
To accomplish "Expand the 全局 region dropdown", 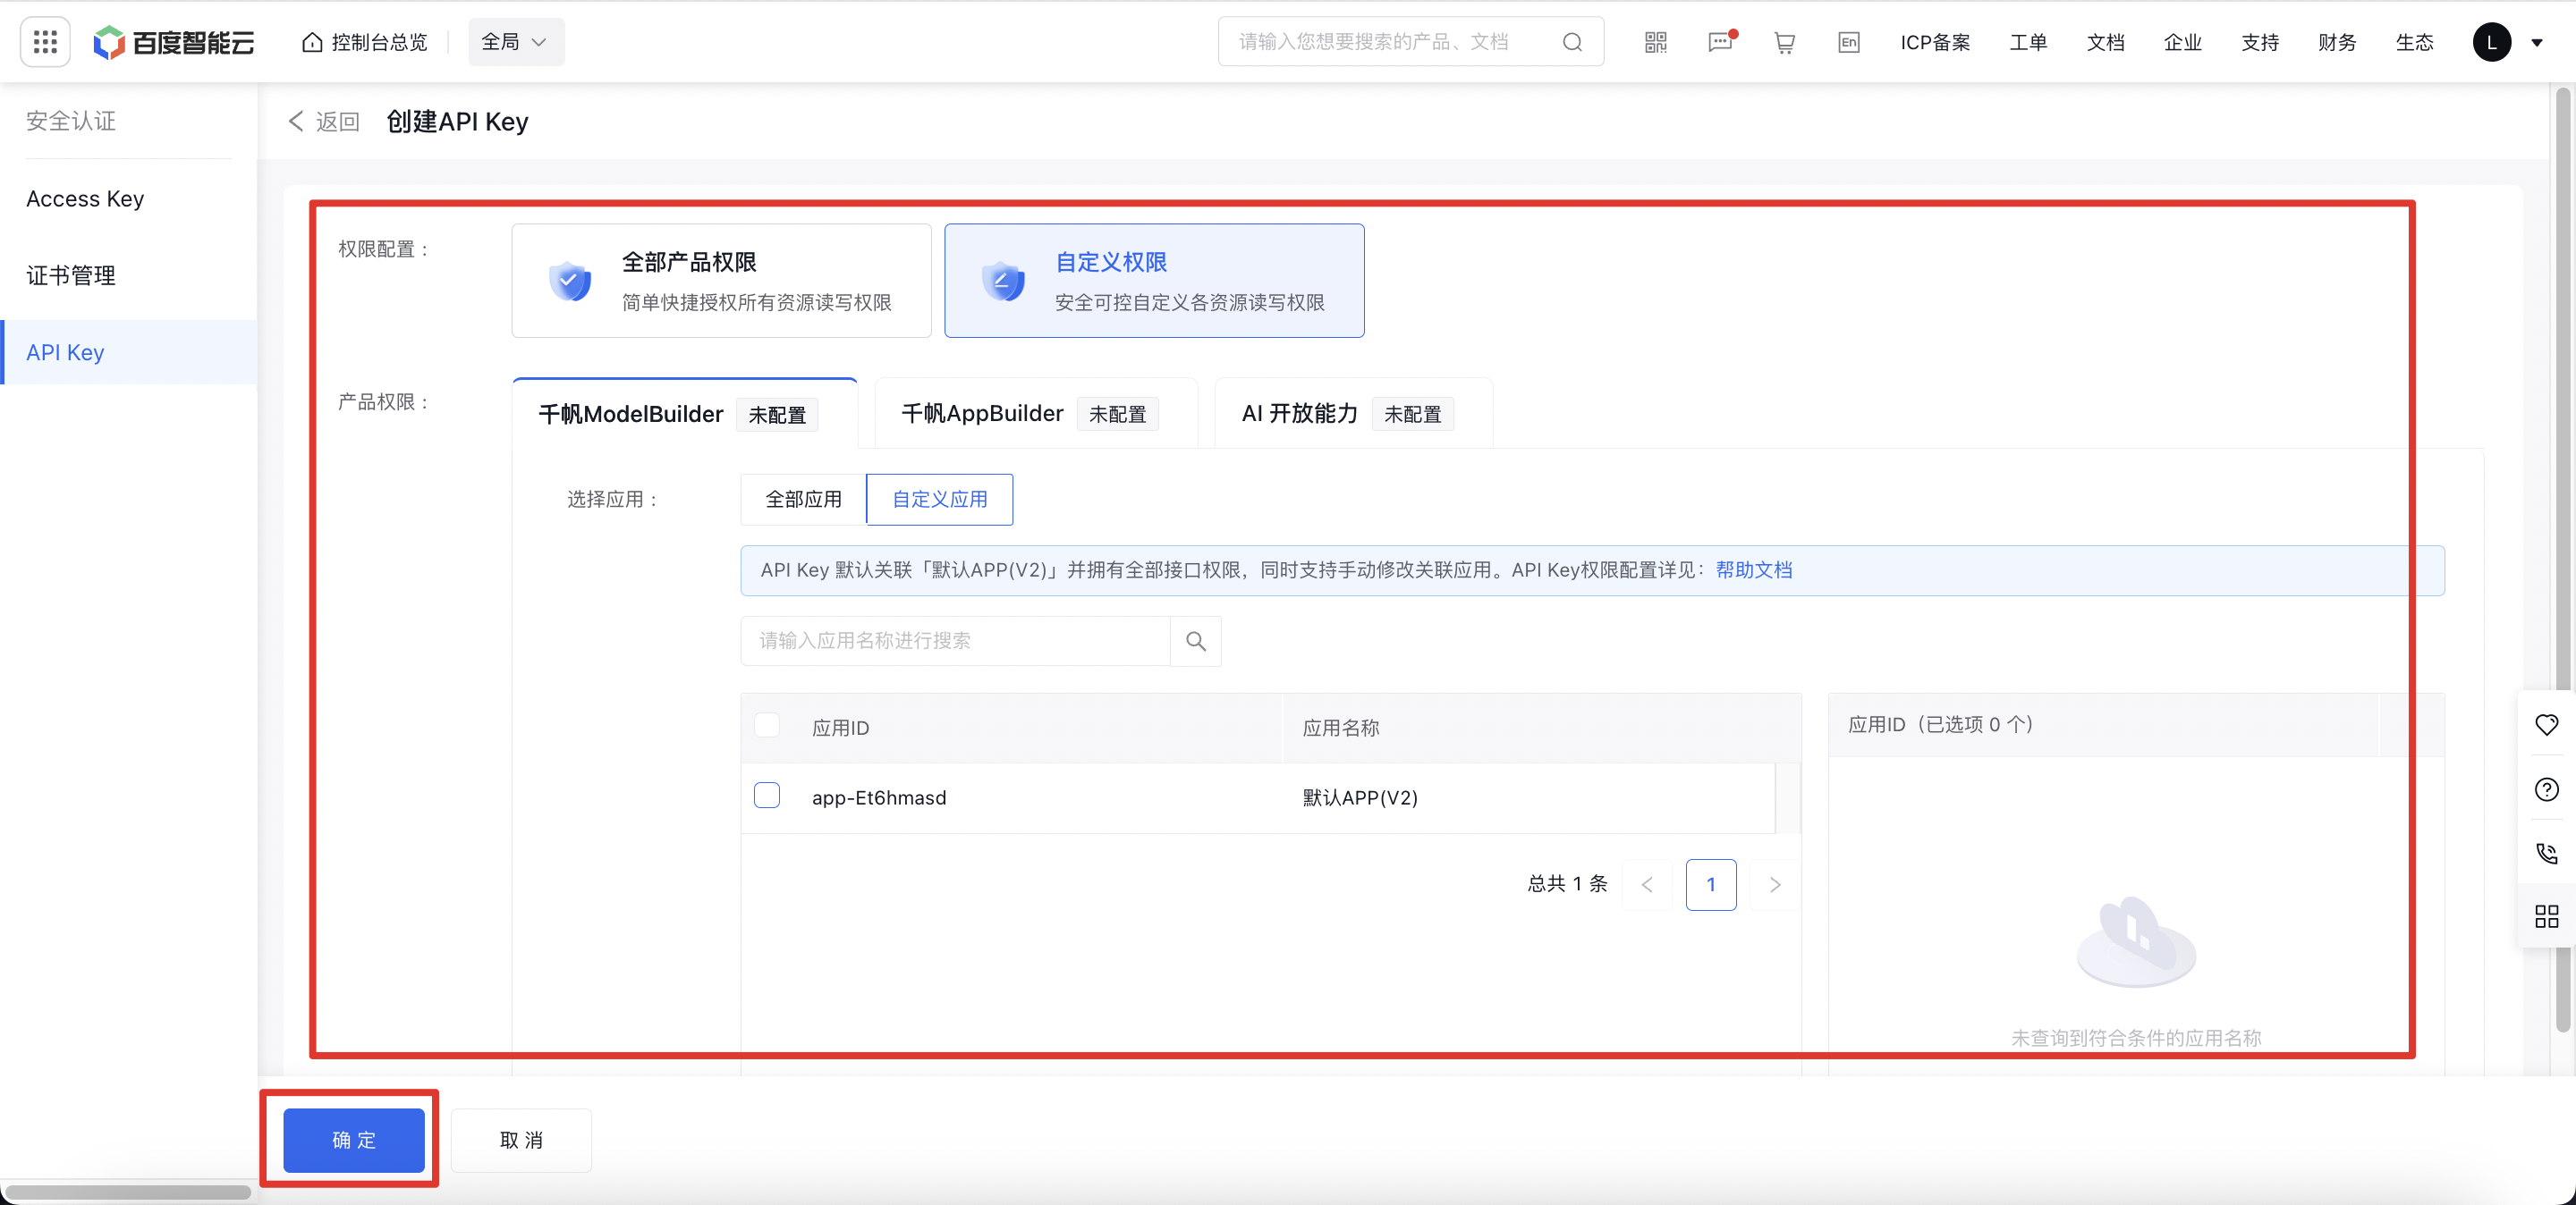I will pyautogui.click(x=516, y=42).
